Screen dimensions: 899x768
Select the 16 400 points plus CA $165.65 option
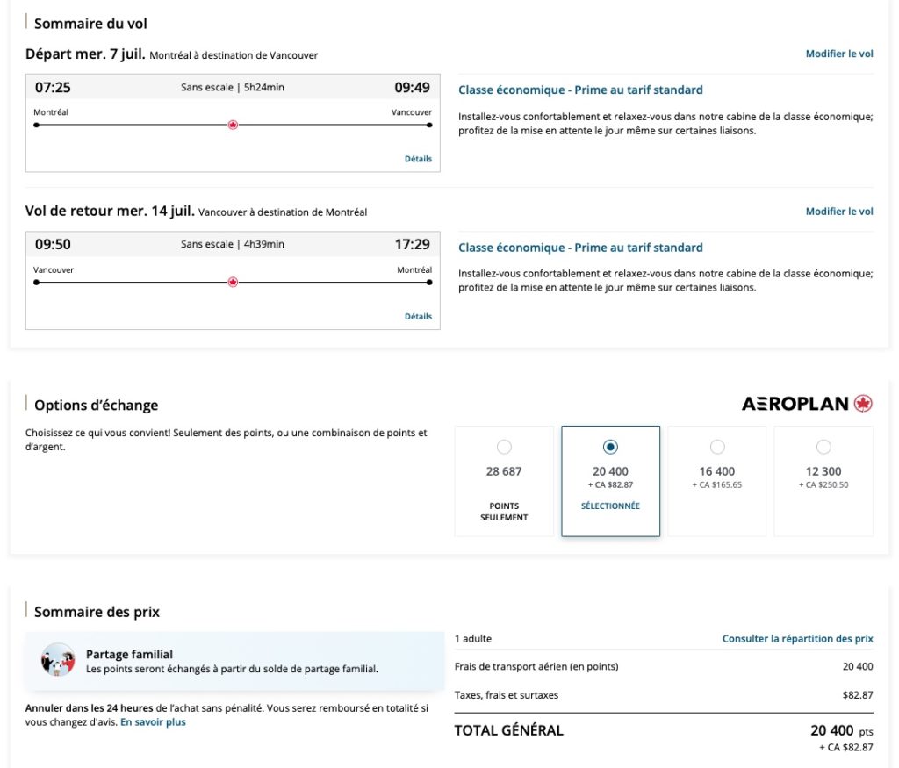pyautogui.click(x=716, y=446)
